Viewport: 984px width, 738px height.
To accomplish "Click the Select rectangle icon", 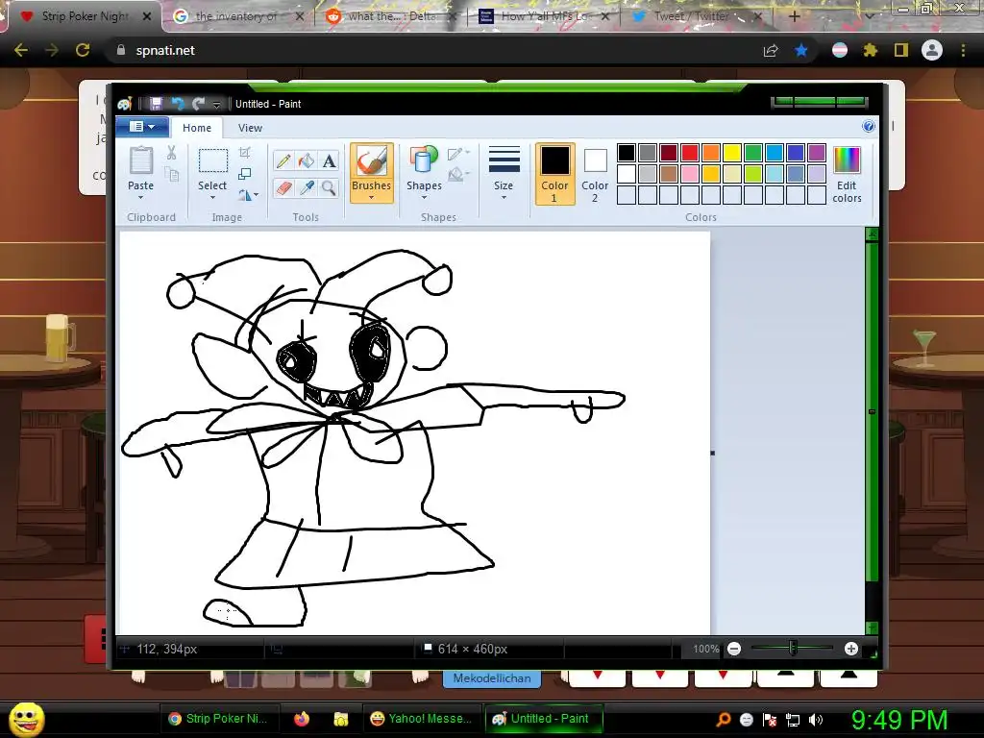I will pos(212,160).
